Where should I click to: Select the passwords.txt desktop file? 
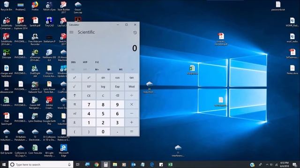click(x=278, y=6)
